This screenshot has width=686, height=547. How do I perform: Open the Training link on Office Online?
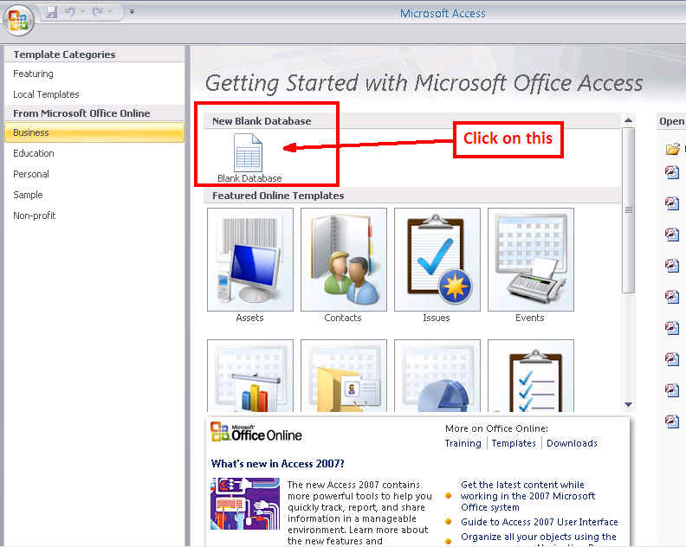[463, 443]
